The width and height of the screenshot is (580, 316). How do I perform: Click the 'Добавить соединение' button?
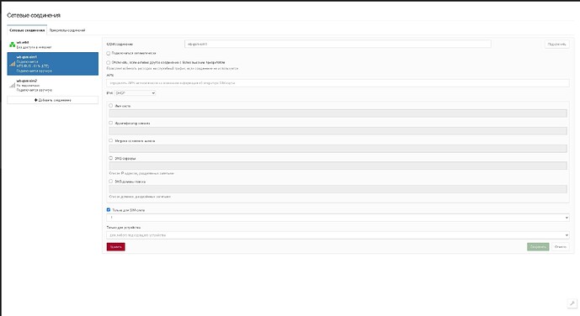tap(53, 100)
